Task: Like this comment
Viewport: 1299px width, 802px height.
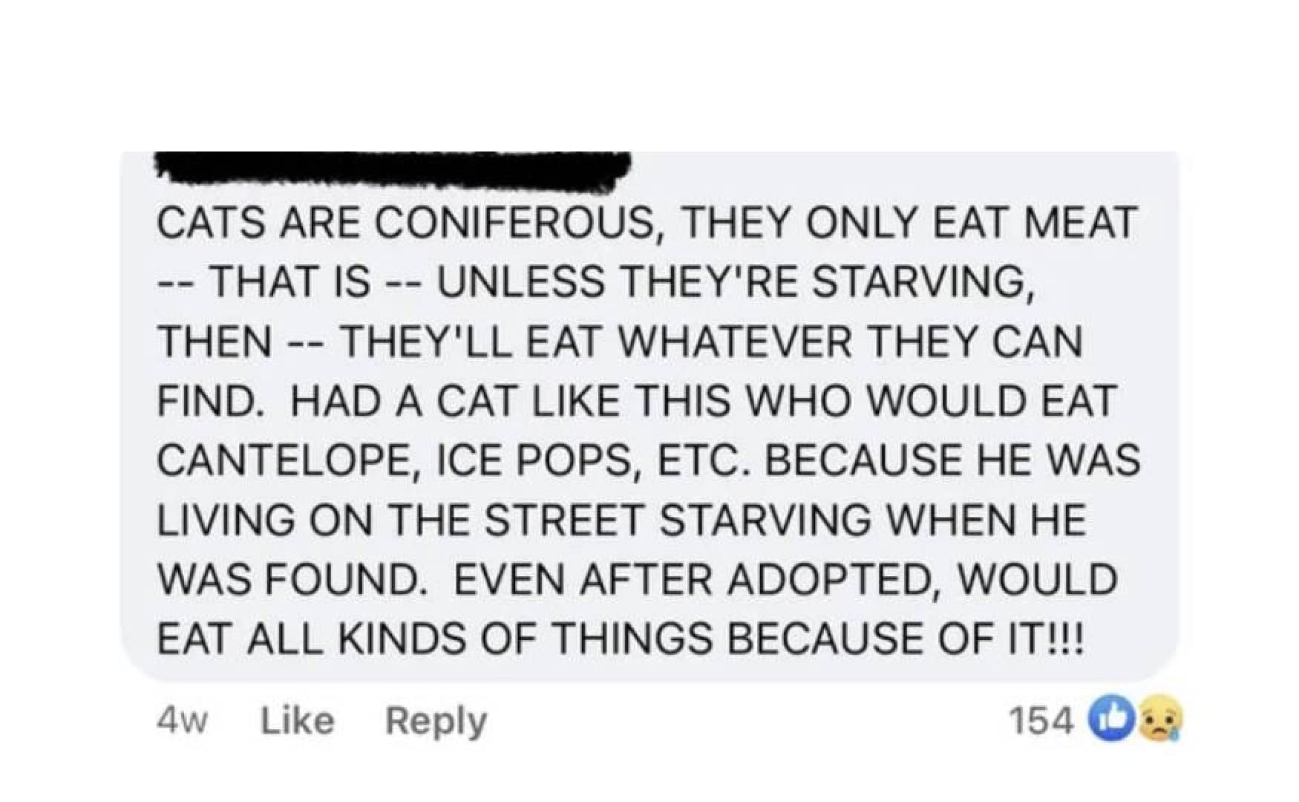Action: coord(298,720)
